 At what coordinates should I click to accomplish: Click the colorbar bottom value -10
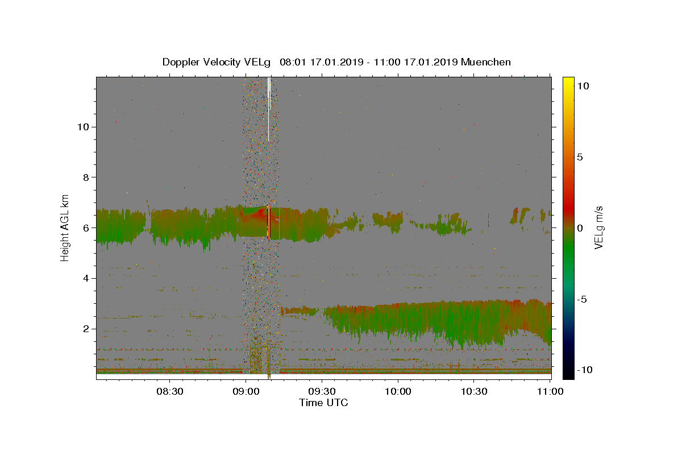tap(584, 370)
